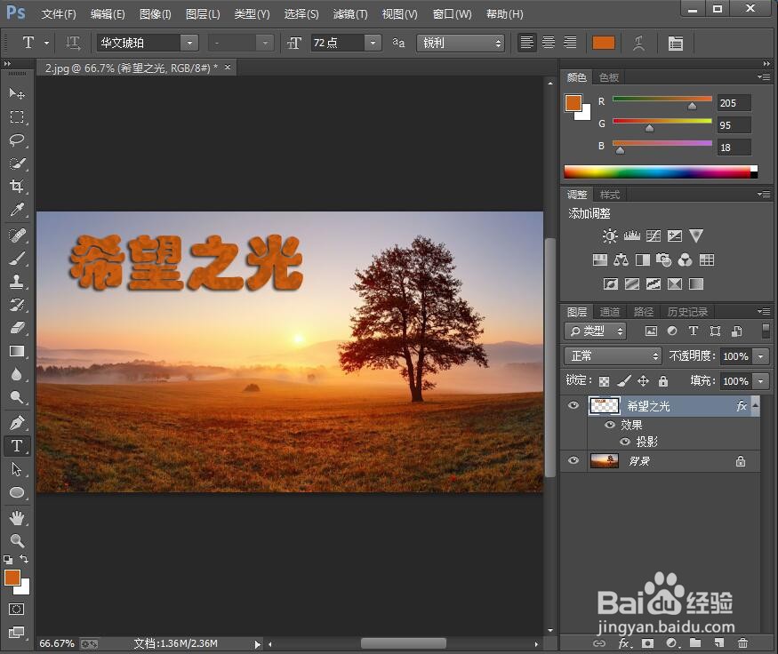Open layer styles via fx button

coord(625,642)
